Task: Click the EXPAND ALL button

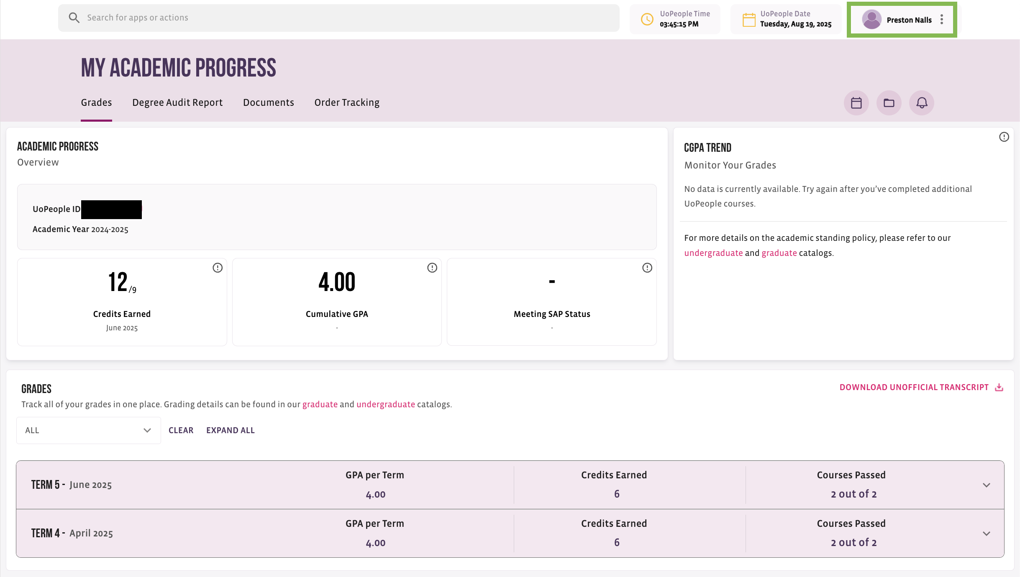Action: (x=231, y=430)
